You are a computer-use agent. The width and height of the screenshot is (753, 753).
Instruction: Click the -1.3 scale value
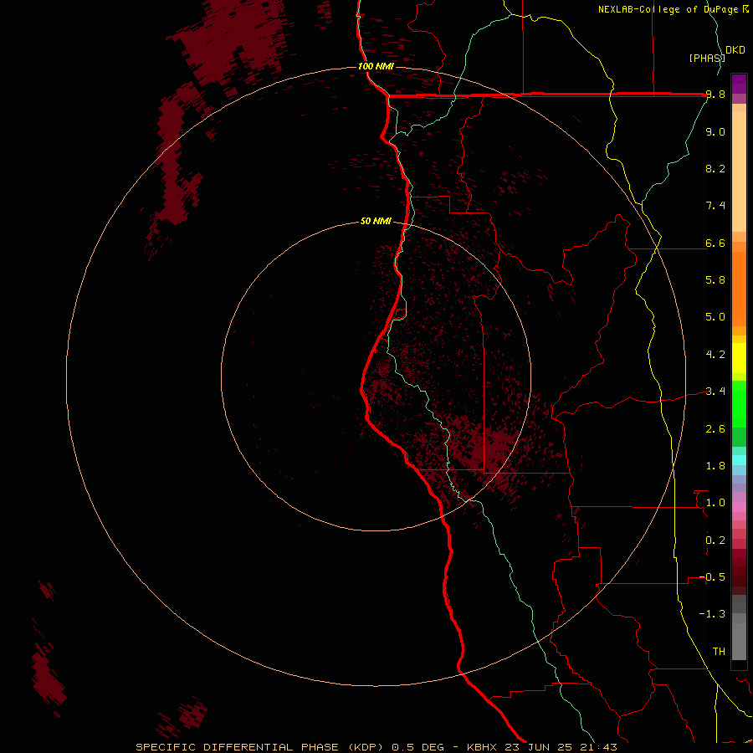(x=712, y=614)
